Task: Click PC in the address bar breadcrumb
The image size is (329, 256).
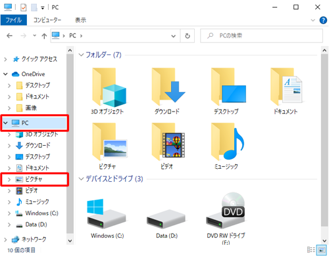Action: click(72, 35)
